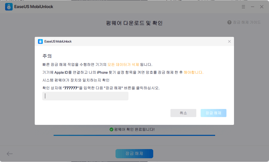
Task: Open the hamburger menu in the title bar
Action: pyautogui.click(x=243, y=7)
